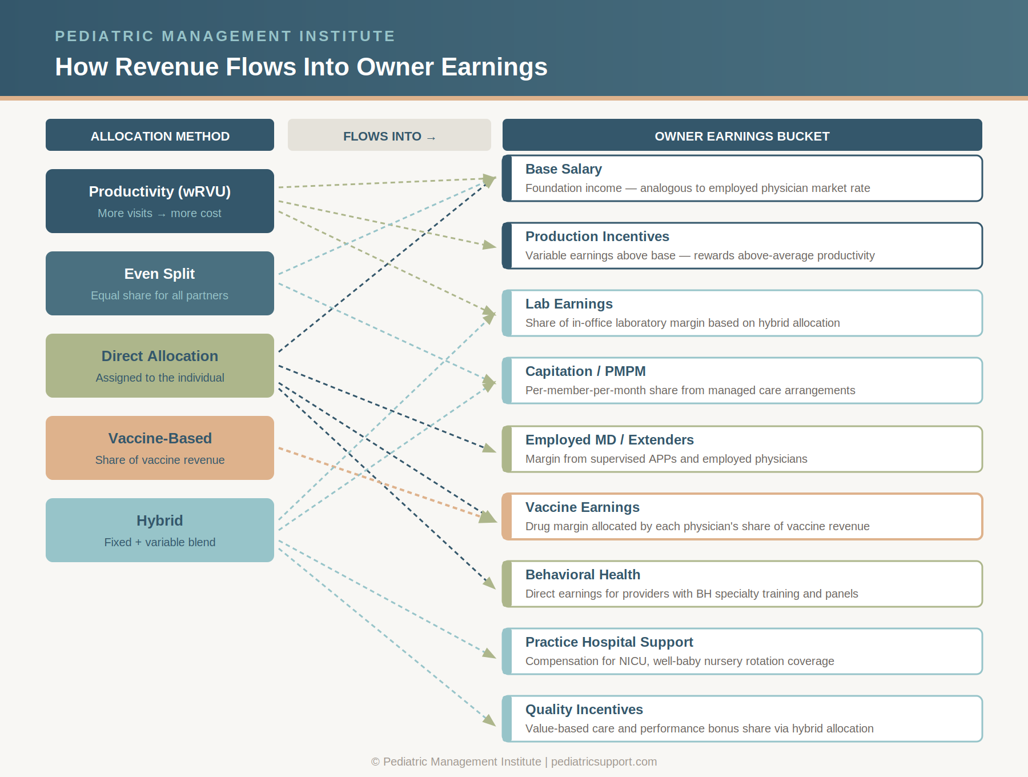Select the Lab Earnings bucket
The image size is (1028, 777).
(742, 313)
